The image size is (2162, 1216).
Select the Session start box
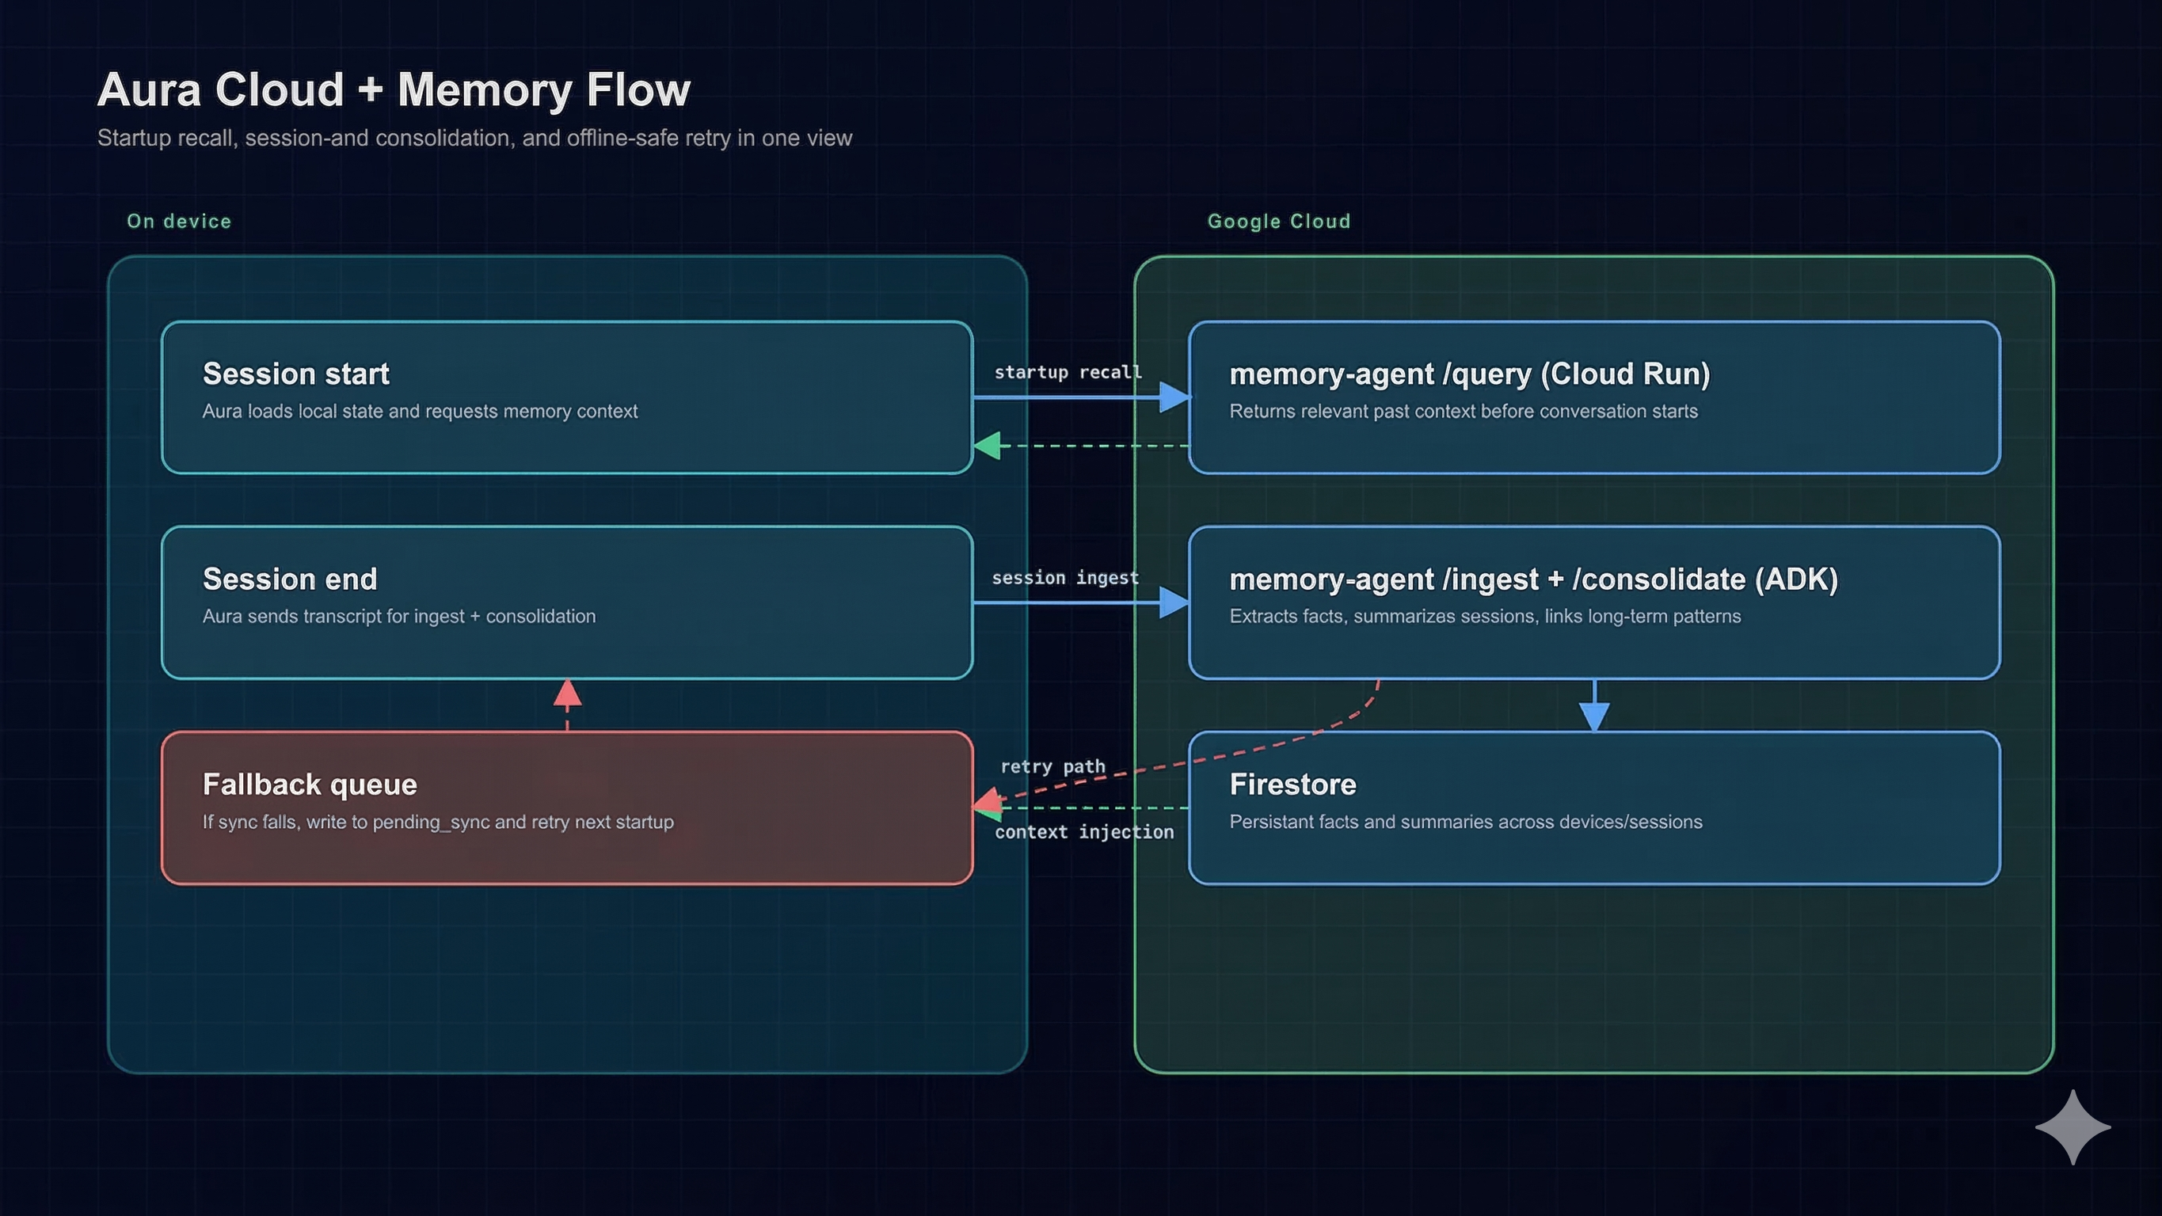click(x=566, y=397)
